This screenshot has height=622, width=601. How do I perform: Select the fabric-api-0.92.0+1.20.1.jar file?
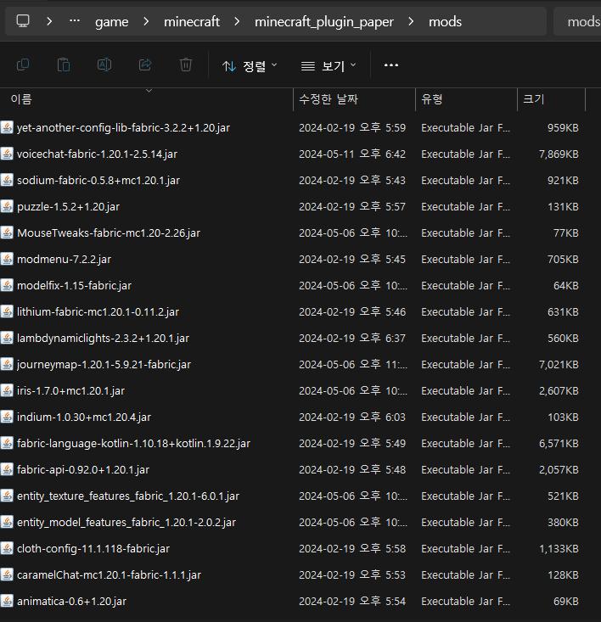(83, 470)
